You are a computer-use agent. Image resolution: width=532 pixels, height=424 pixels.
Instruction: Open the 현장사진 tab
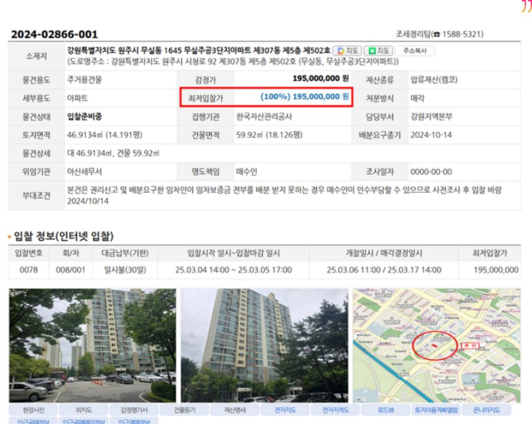(x=33, y=410)
